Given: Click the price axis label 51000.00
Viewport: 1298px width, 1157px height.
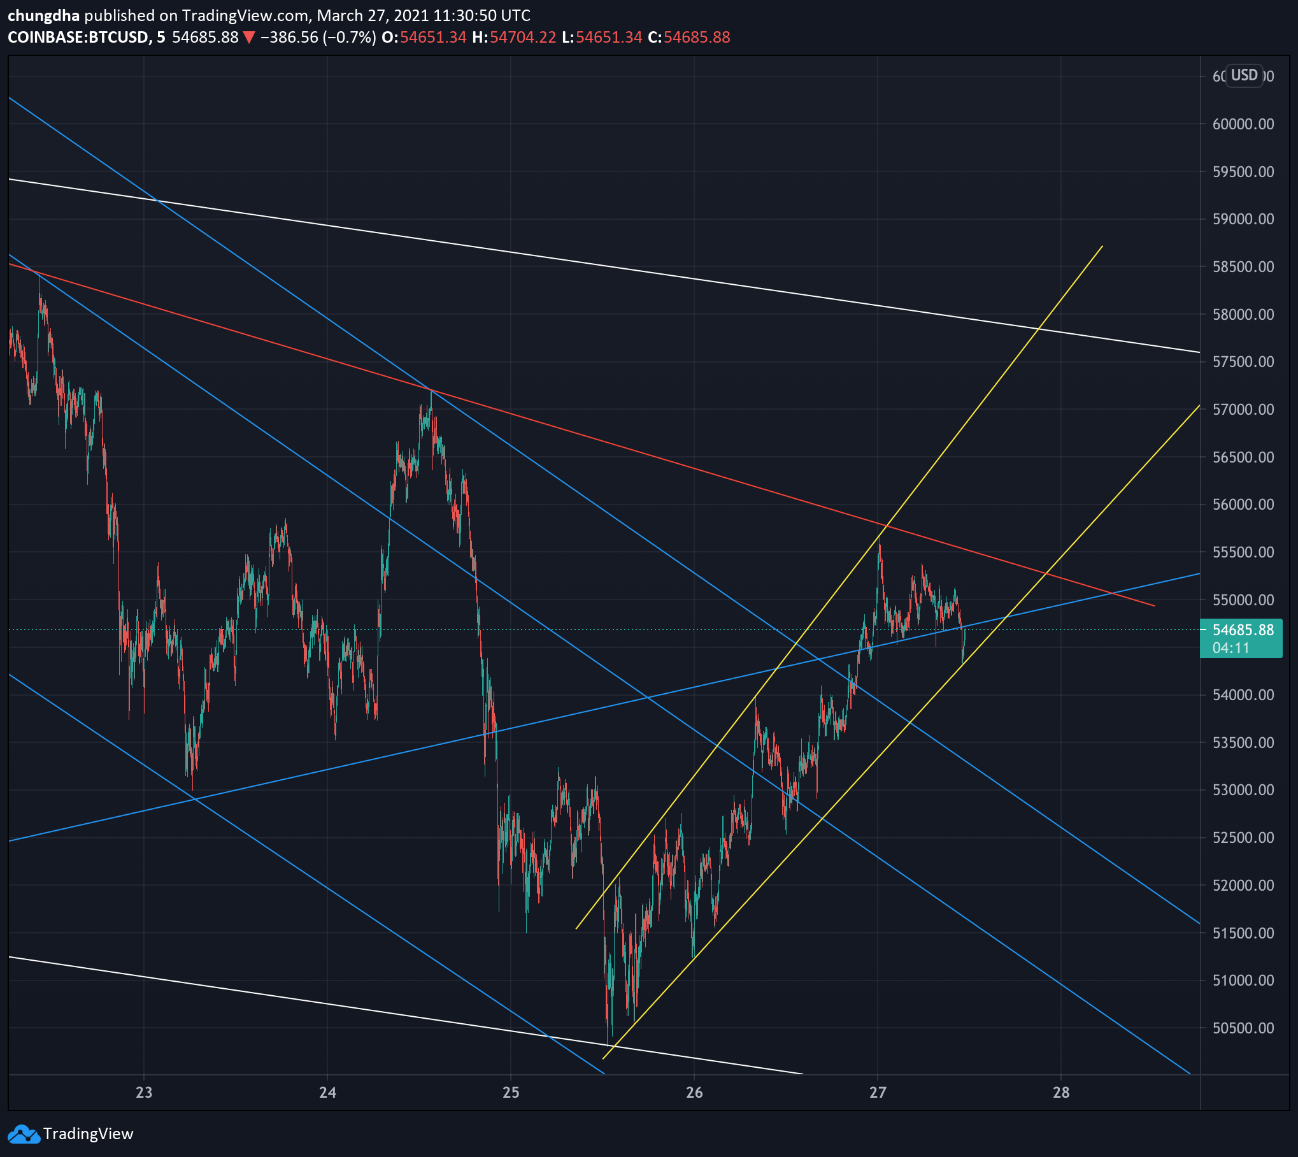Looking at the screenshot, I should [x=1243, y=980].
